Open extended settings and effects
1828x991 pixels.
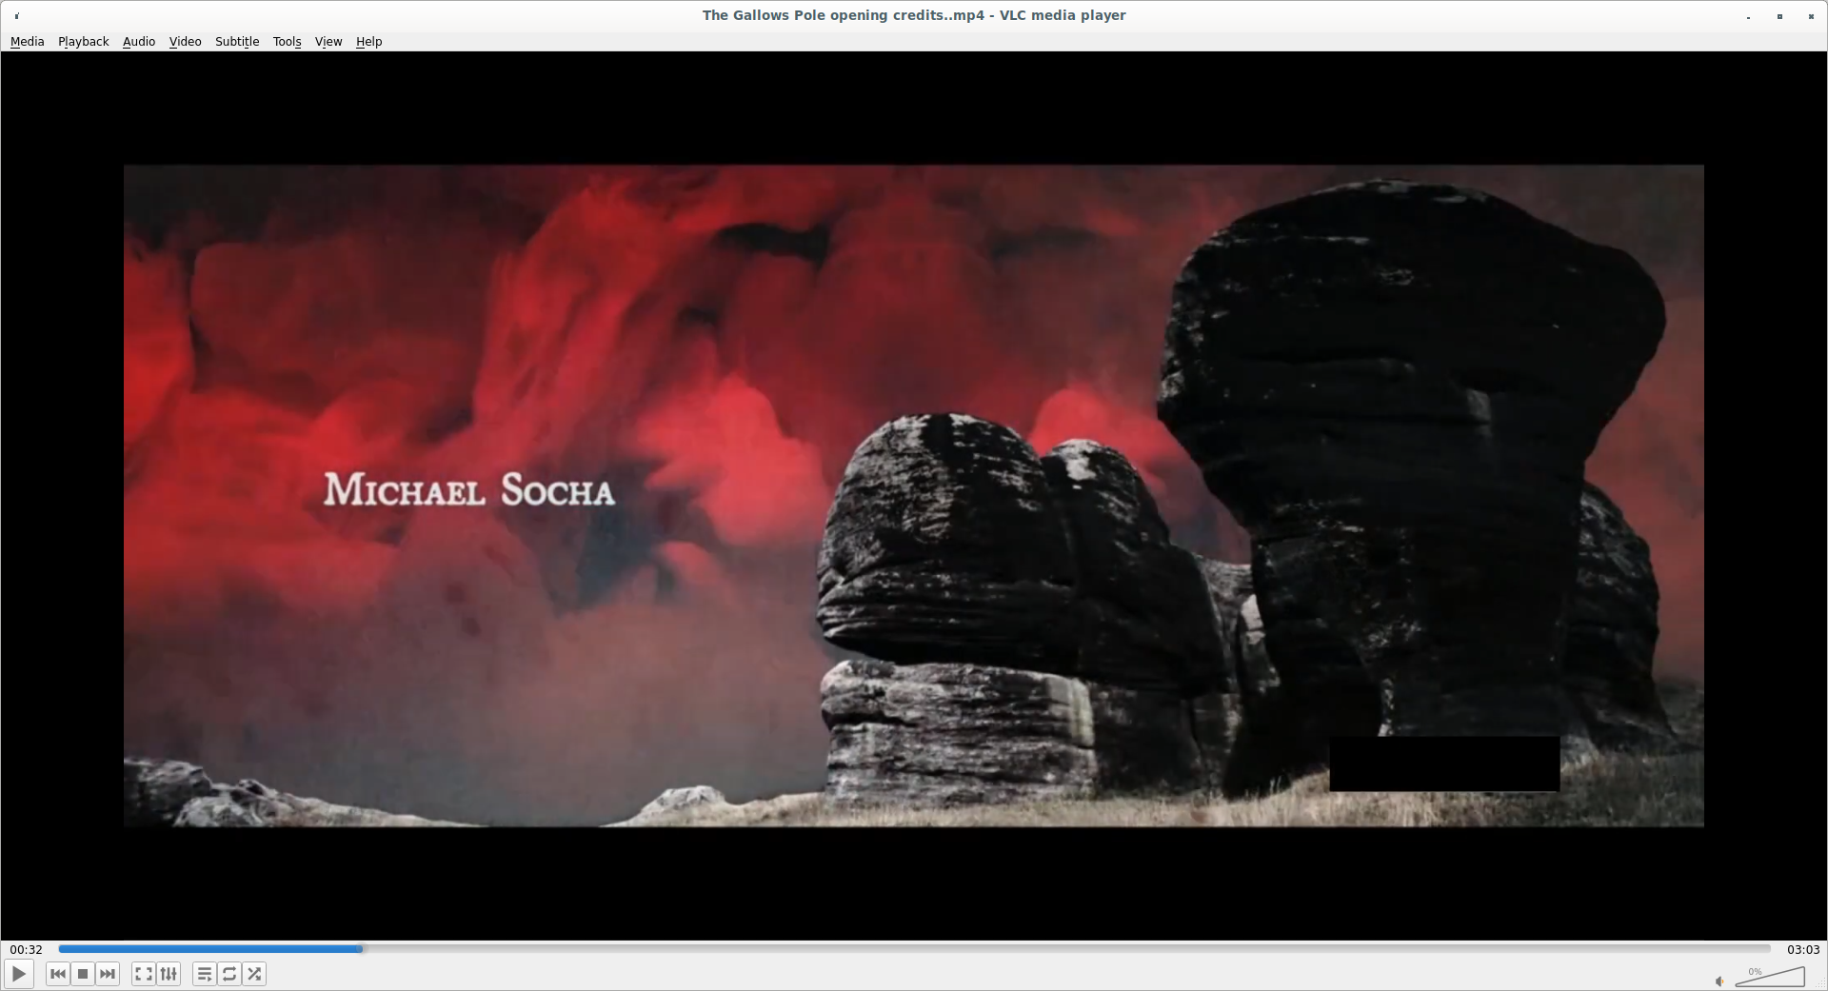169,974
